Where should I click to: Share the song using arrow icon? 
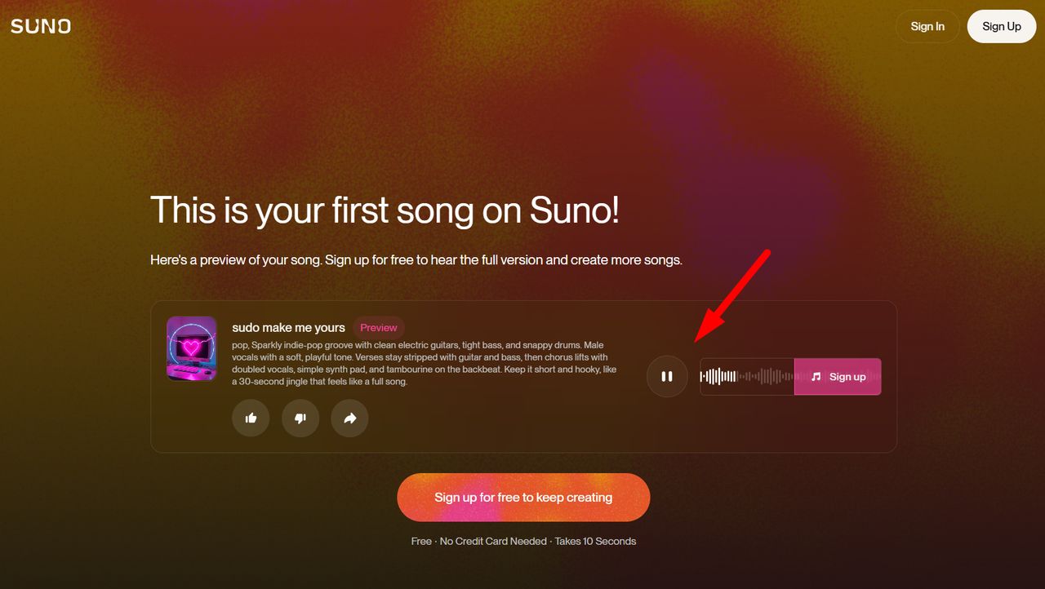[x=349, y=418]
